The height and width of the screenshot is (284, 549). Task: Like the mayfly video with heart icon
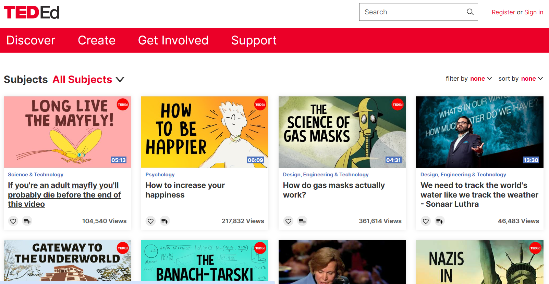(x=13, y=221)
